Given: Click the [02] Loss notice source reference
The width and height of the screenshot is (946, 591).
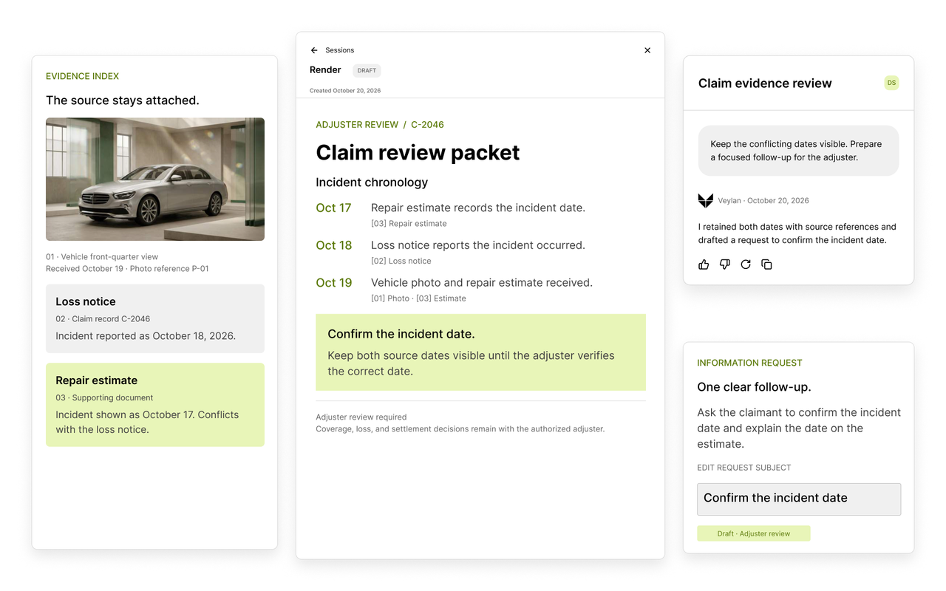Looking at the screenshot, I should (x=401, y=261).
